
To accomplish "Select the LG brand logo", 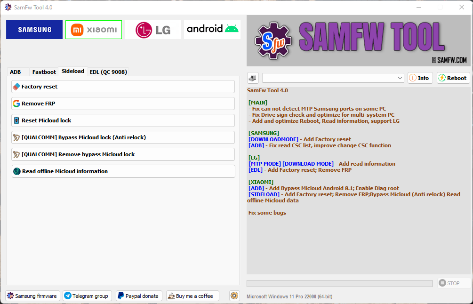I will [x=153, y=30].
